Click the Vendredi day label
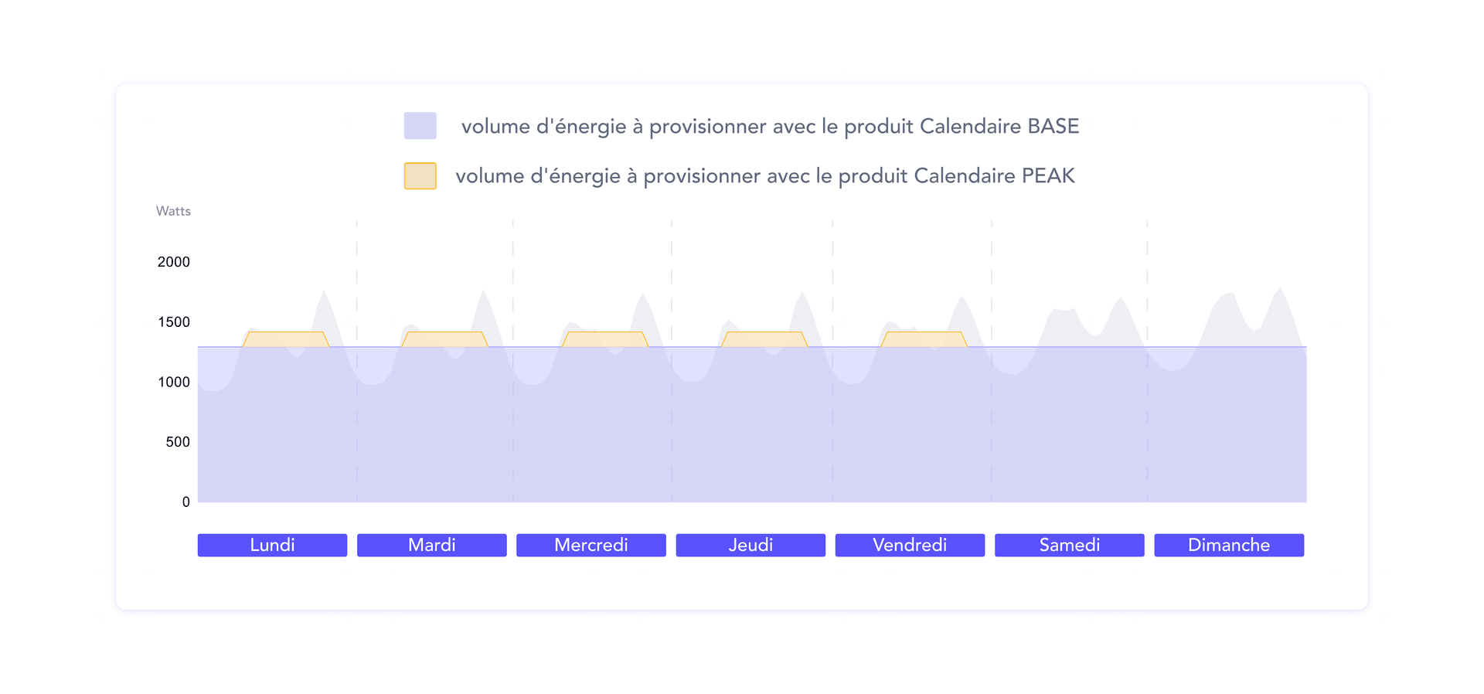This screenshot has height=694, width=1484. tap(910, 545)
